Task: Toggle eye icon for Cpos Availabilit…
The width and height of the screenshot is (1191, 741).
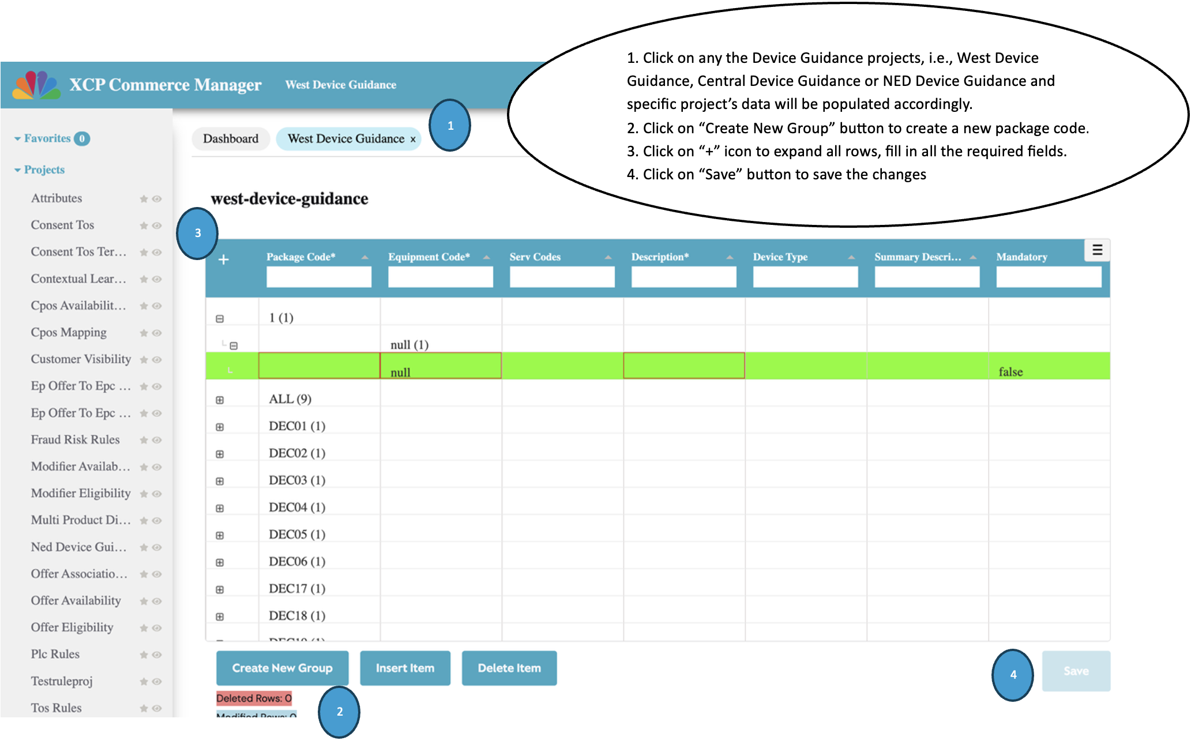Action: [156, 306]
